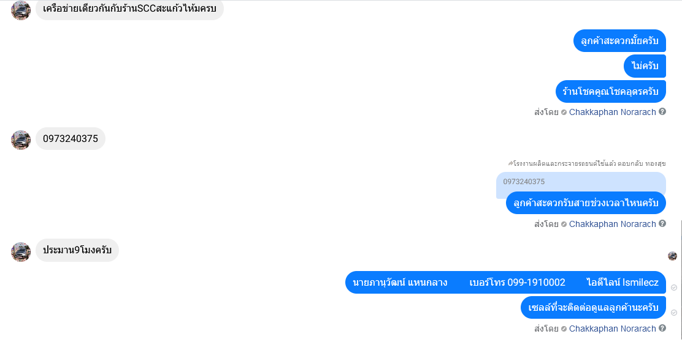Click the chat vertical scrollbar on right edge
Image resolution: width=682 pixels, height=353 pixels.
click(x=681, y=280)
